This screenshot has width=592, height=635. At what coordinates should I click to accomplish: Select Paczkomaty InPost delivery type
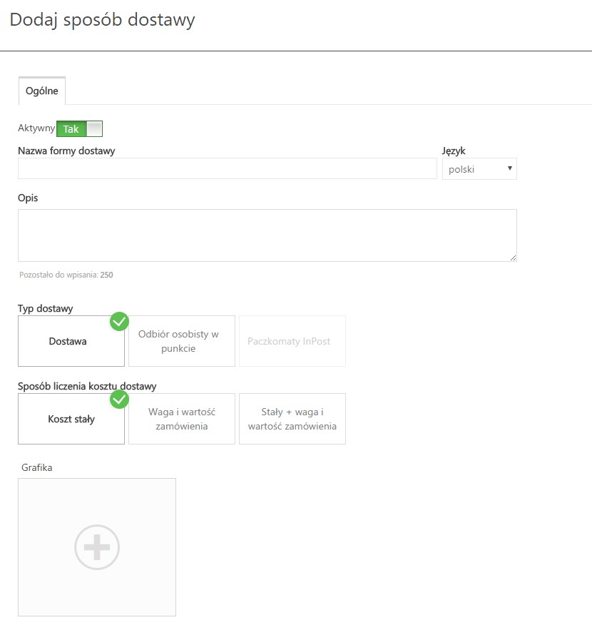coord(292,341)
